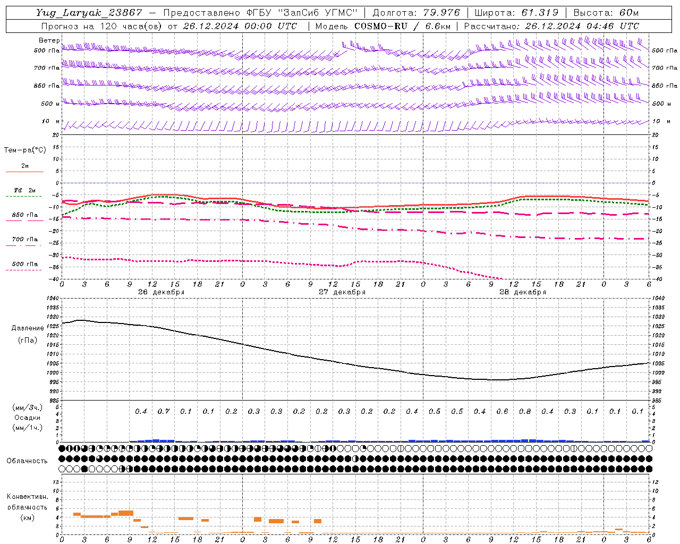This screenshot has height=544, width=680.
Task: Select the elevation text Высота: 60м
Action: tap(606, 13)
